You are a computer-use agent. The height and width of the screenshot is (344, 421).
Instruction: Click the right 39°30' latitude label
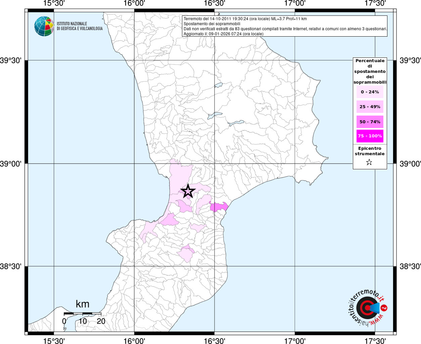410,60
